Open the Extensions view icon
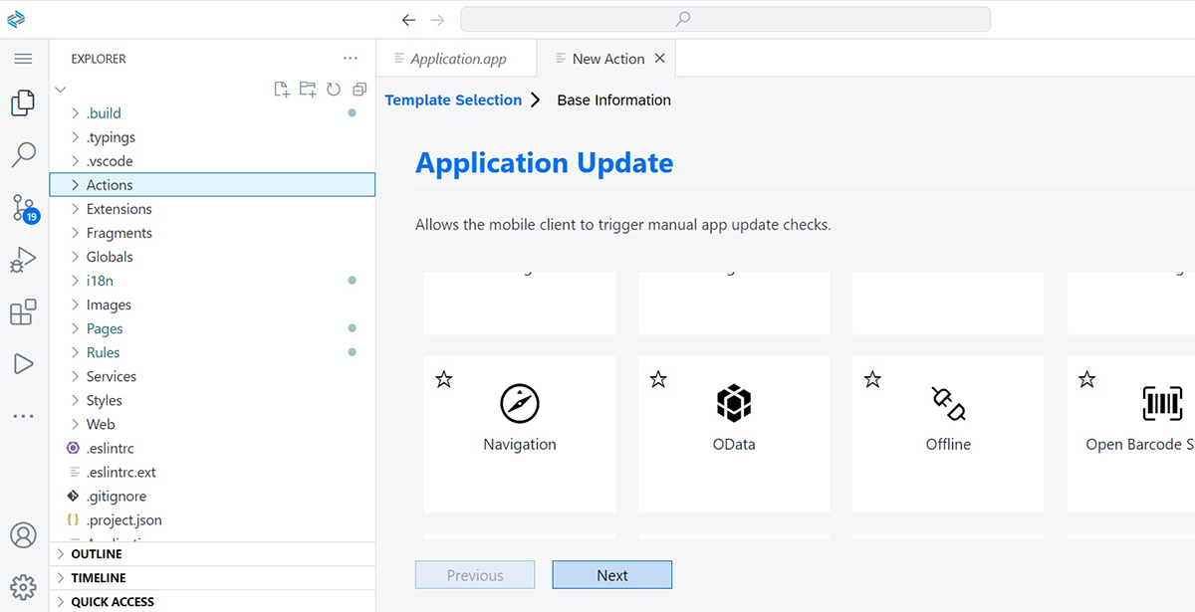This screenshot has height=612, width=1195. coord(23,311)
